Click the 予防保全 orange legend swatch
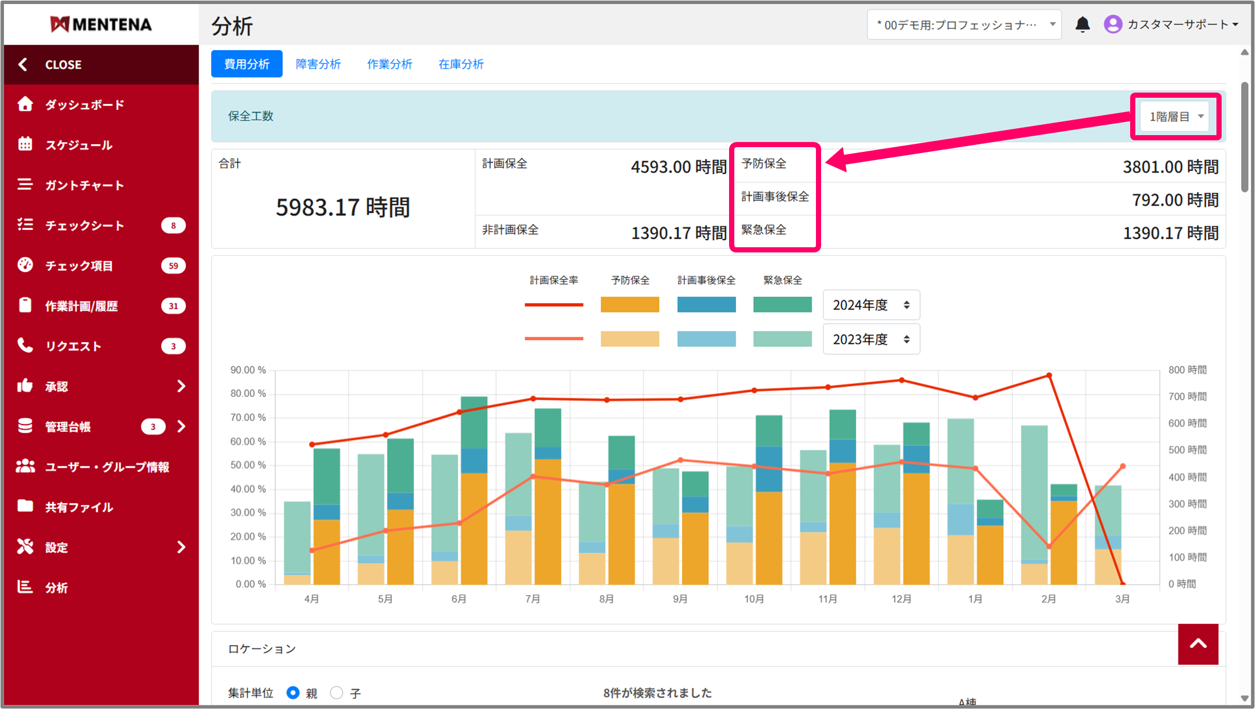The width and height of the screenshot is (1255, 709). (630, 305)
